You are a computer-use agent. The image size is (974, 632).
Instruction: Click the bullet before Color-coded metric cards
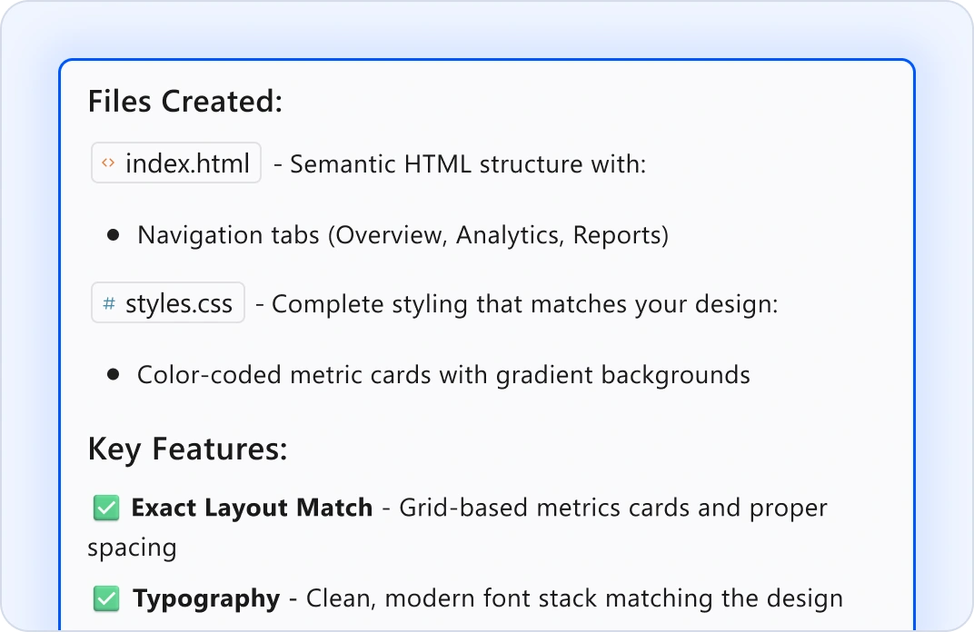[x=113, y=374]
